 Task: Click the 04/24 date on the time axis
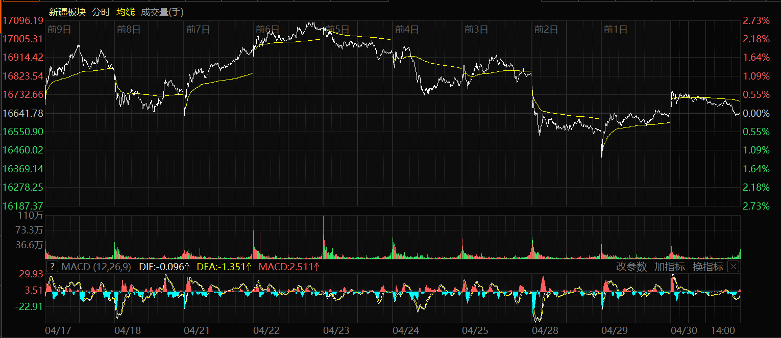[x=406, y=330]
